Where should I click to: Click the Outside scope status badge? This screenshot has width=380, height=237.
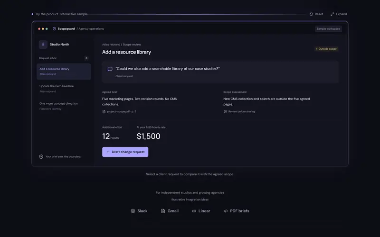coord(326,49)
